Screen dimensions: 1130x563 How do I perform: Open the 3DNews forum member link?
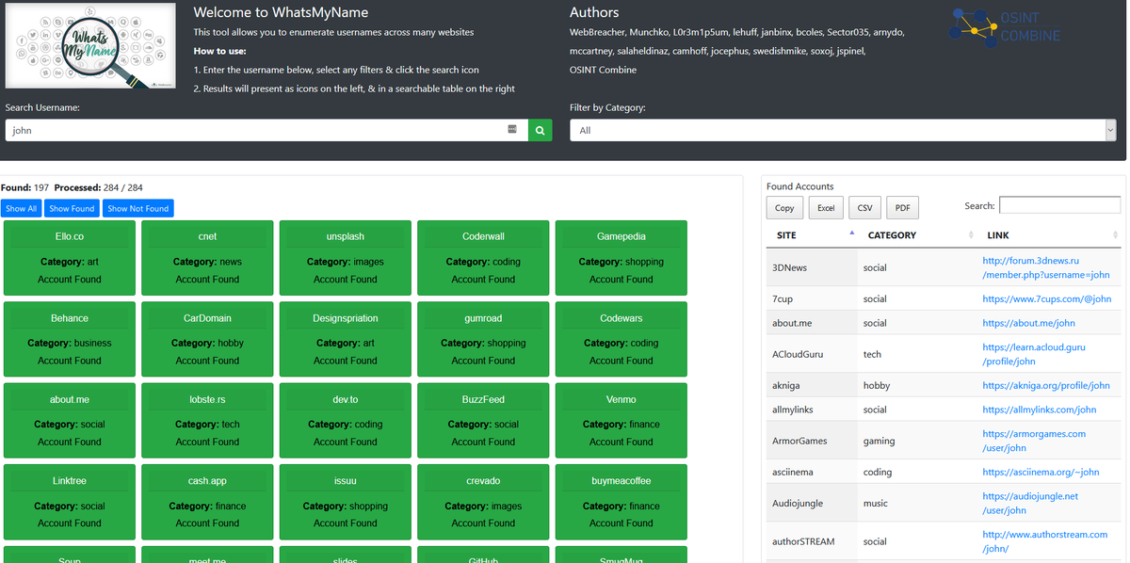tap(1045, 267)
